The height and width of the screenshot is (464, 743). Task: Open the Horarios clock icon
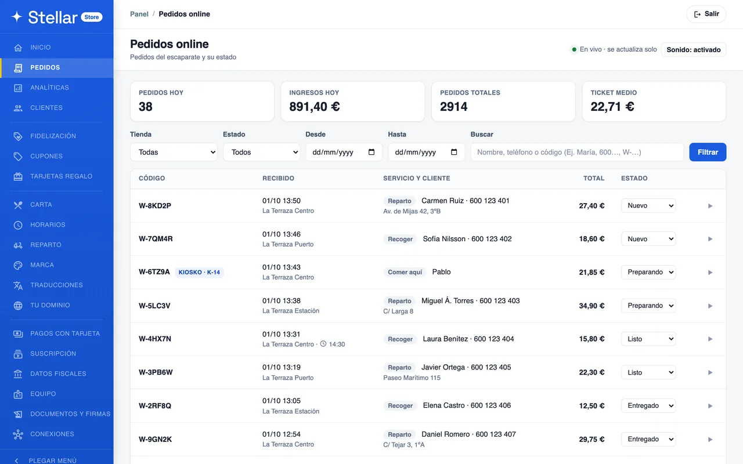pyautogui.click(x=18, y=225)
